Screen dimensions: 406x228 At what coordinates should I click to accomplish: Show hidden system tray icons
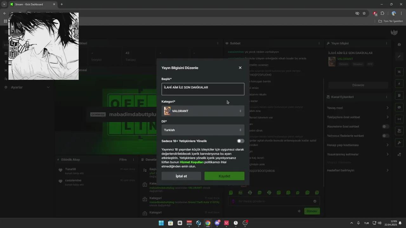(x=351, y=223)
